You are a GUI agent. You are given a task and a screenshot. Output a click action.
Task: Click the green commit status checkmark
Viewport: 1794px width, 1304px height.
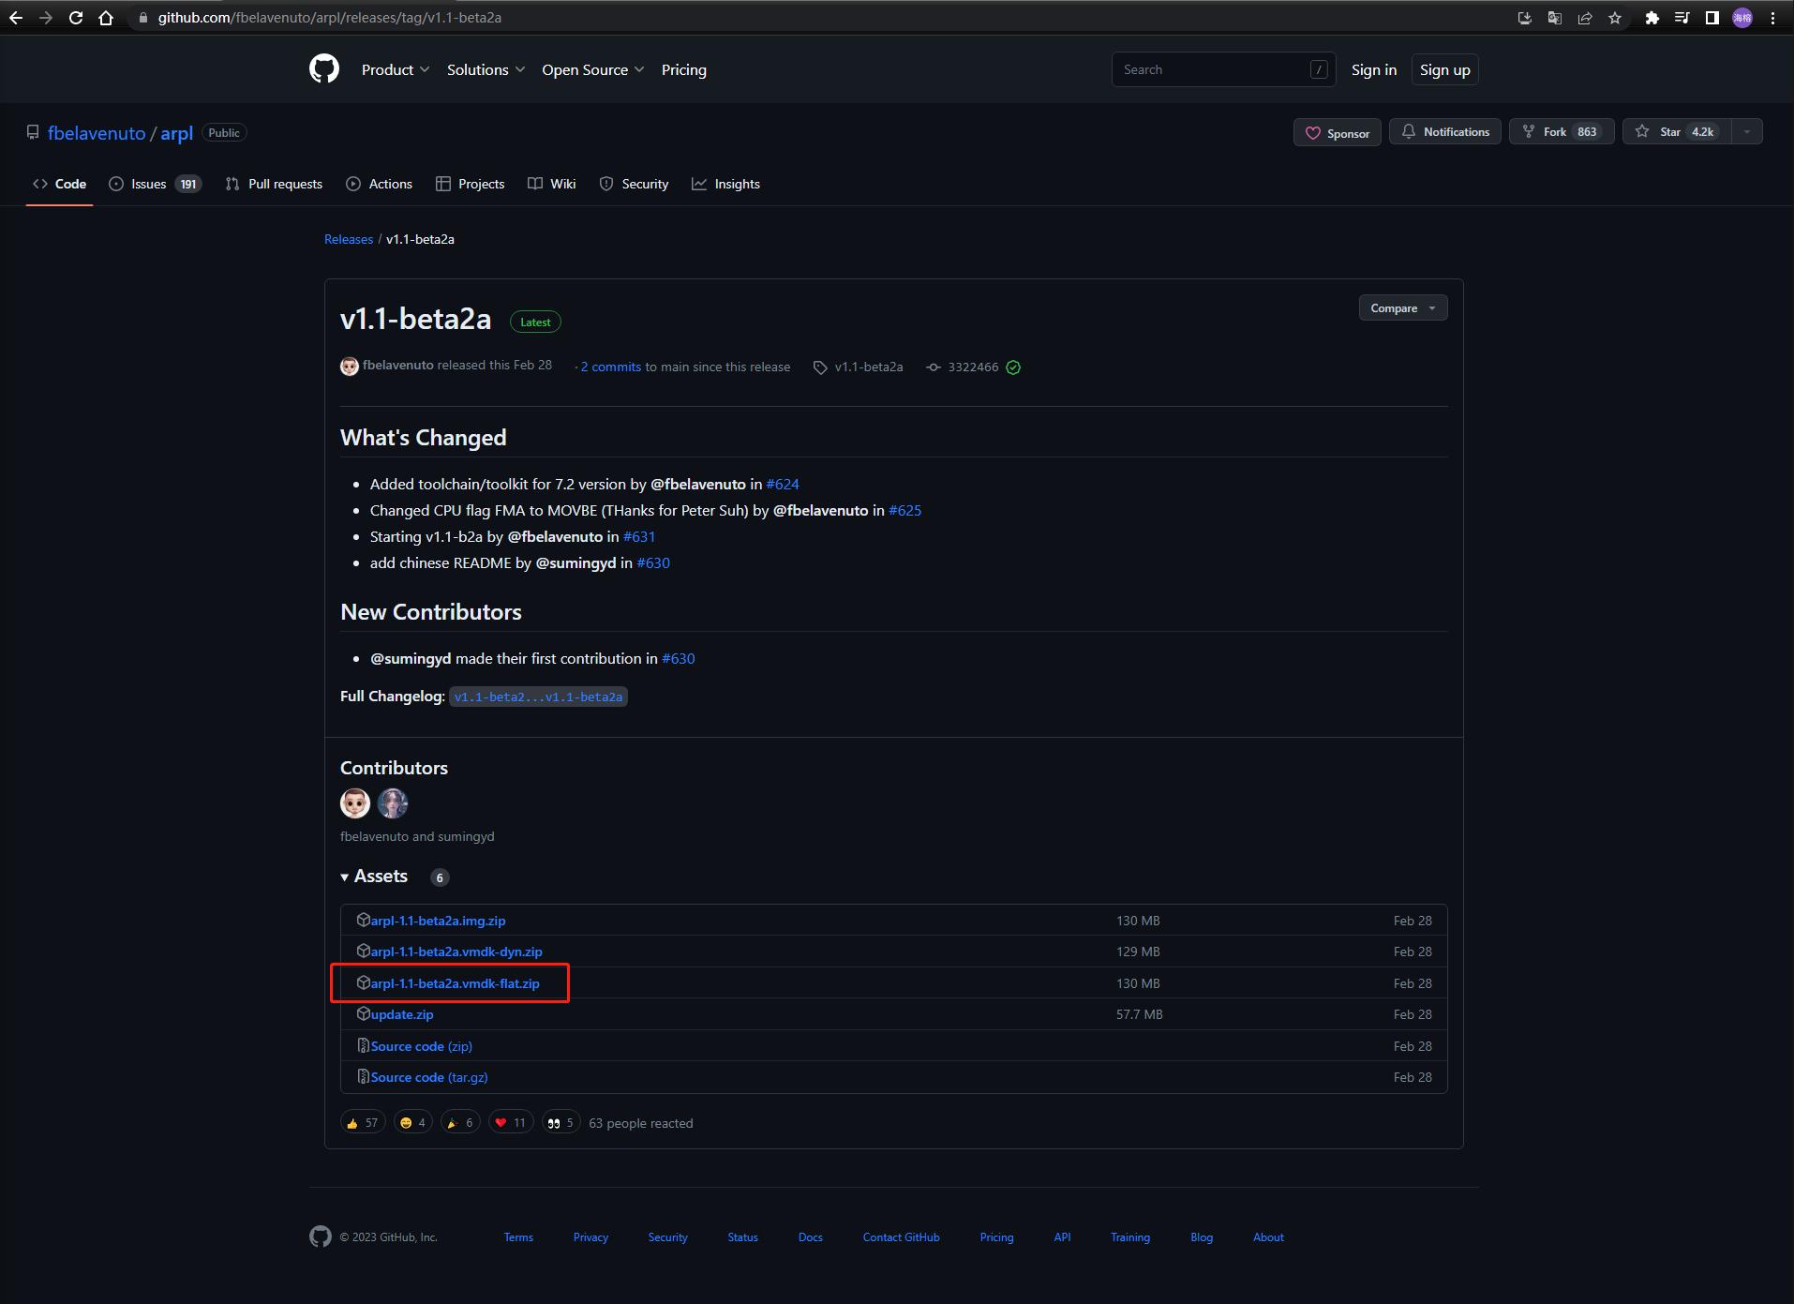[1013, 367]
